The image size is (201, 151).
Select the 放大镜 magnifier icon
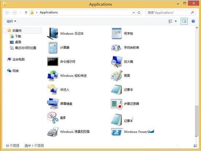[x=117, y=62]
